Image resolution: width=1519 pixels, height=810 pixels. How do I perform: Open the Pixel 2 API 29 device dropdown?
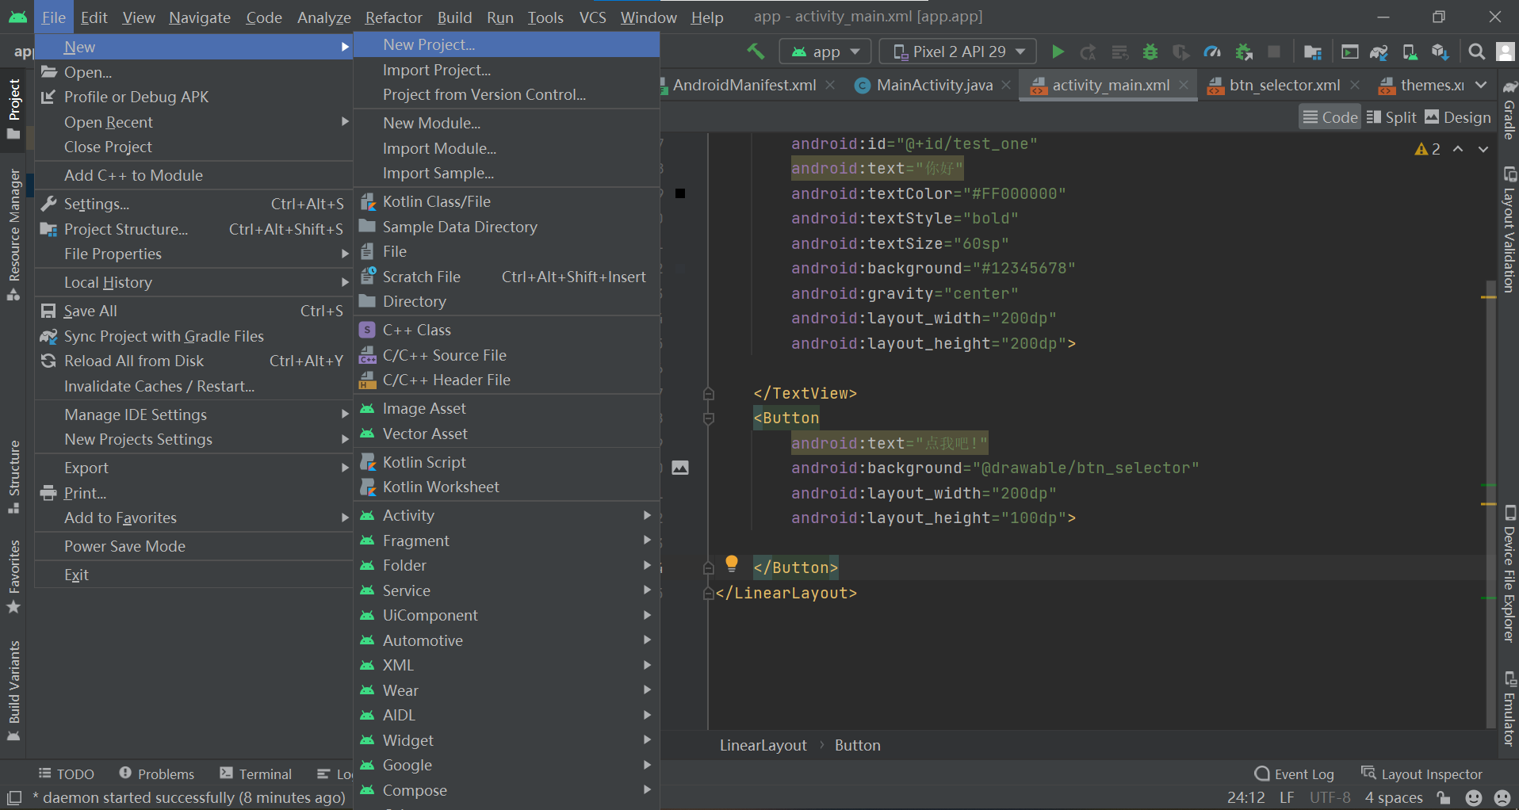click(x=958, y=52)
